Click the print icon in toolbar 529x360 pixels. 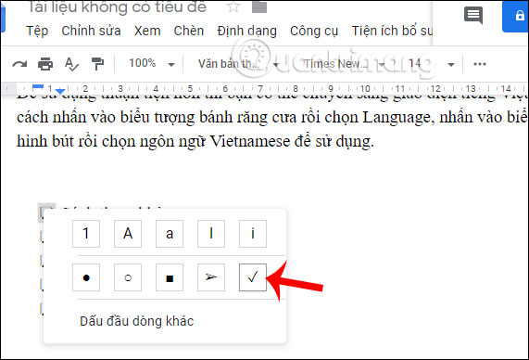pyautogui.click(x=45, y=64)
